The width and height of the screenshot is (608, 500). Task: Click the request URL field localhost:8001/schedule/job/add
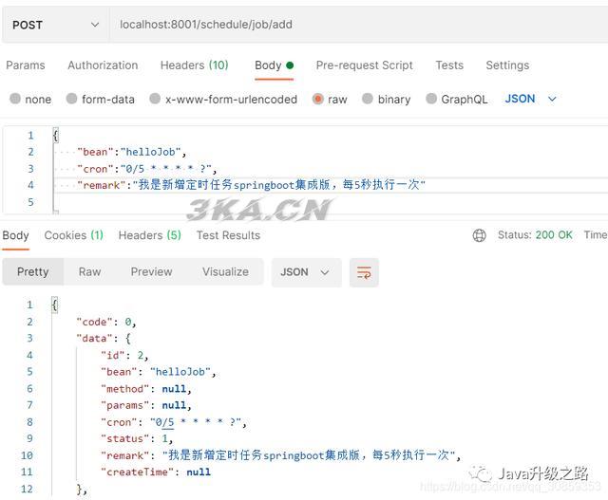(359, 25)
